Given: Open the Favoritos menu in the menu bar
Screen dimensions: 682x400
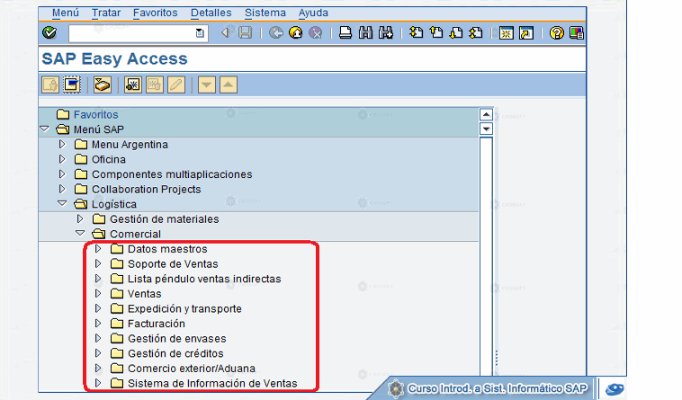Looking at the screenshot, I should point(156,13).
